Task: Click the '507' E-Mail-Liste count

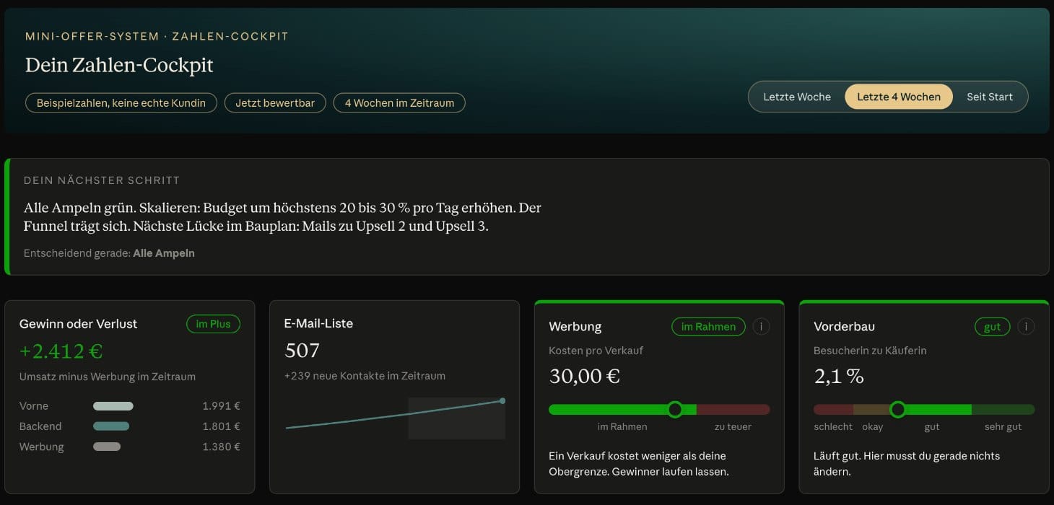Action: [302, 351]
